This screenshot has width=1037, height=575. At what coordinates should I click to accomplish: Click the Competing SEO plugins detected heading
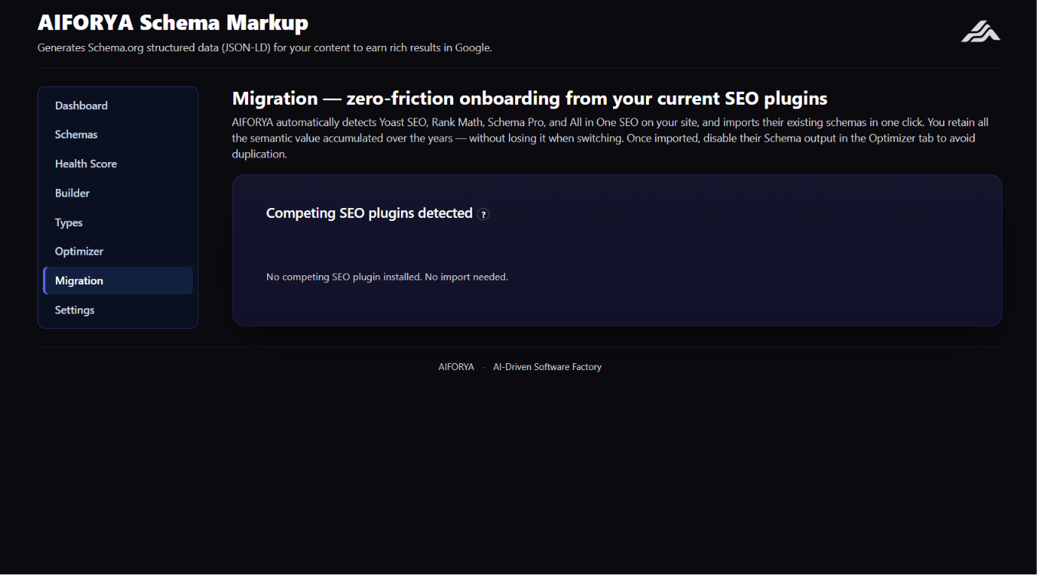[370, 213]
